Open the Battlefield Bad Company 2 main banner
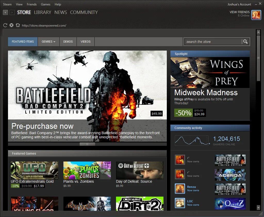This screenshot has height=217, width=264. point(87,96)
